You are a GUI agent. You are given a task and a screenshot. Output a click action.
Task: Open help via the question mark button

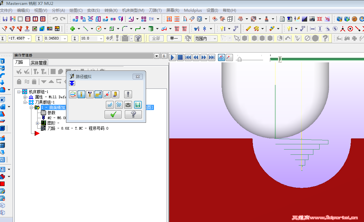click(x=133, y=114)
